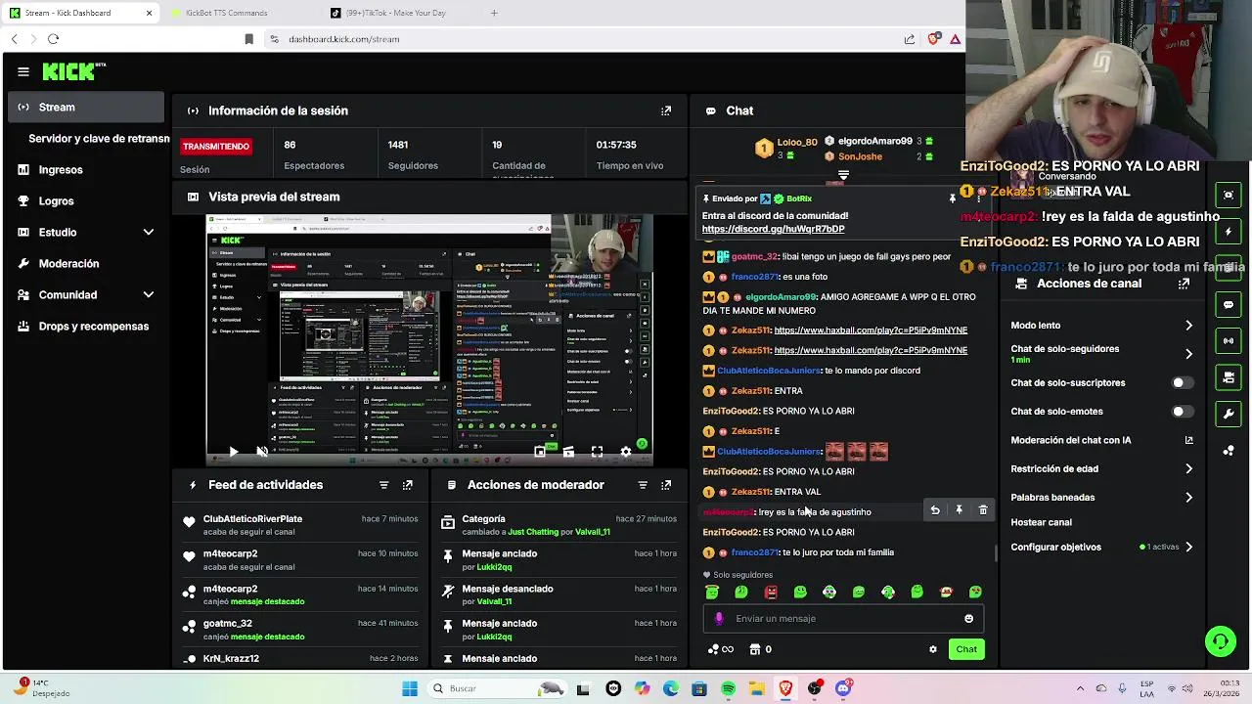Toggle fullscreen on stream preview
The width and height of the screenshot is (1252, 704).
(597, 451)
